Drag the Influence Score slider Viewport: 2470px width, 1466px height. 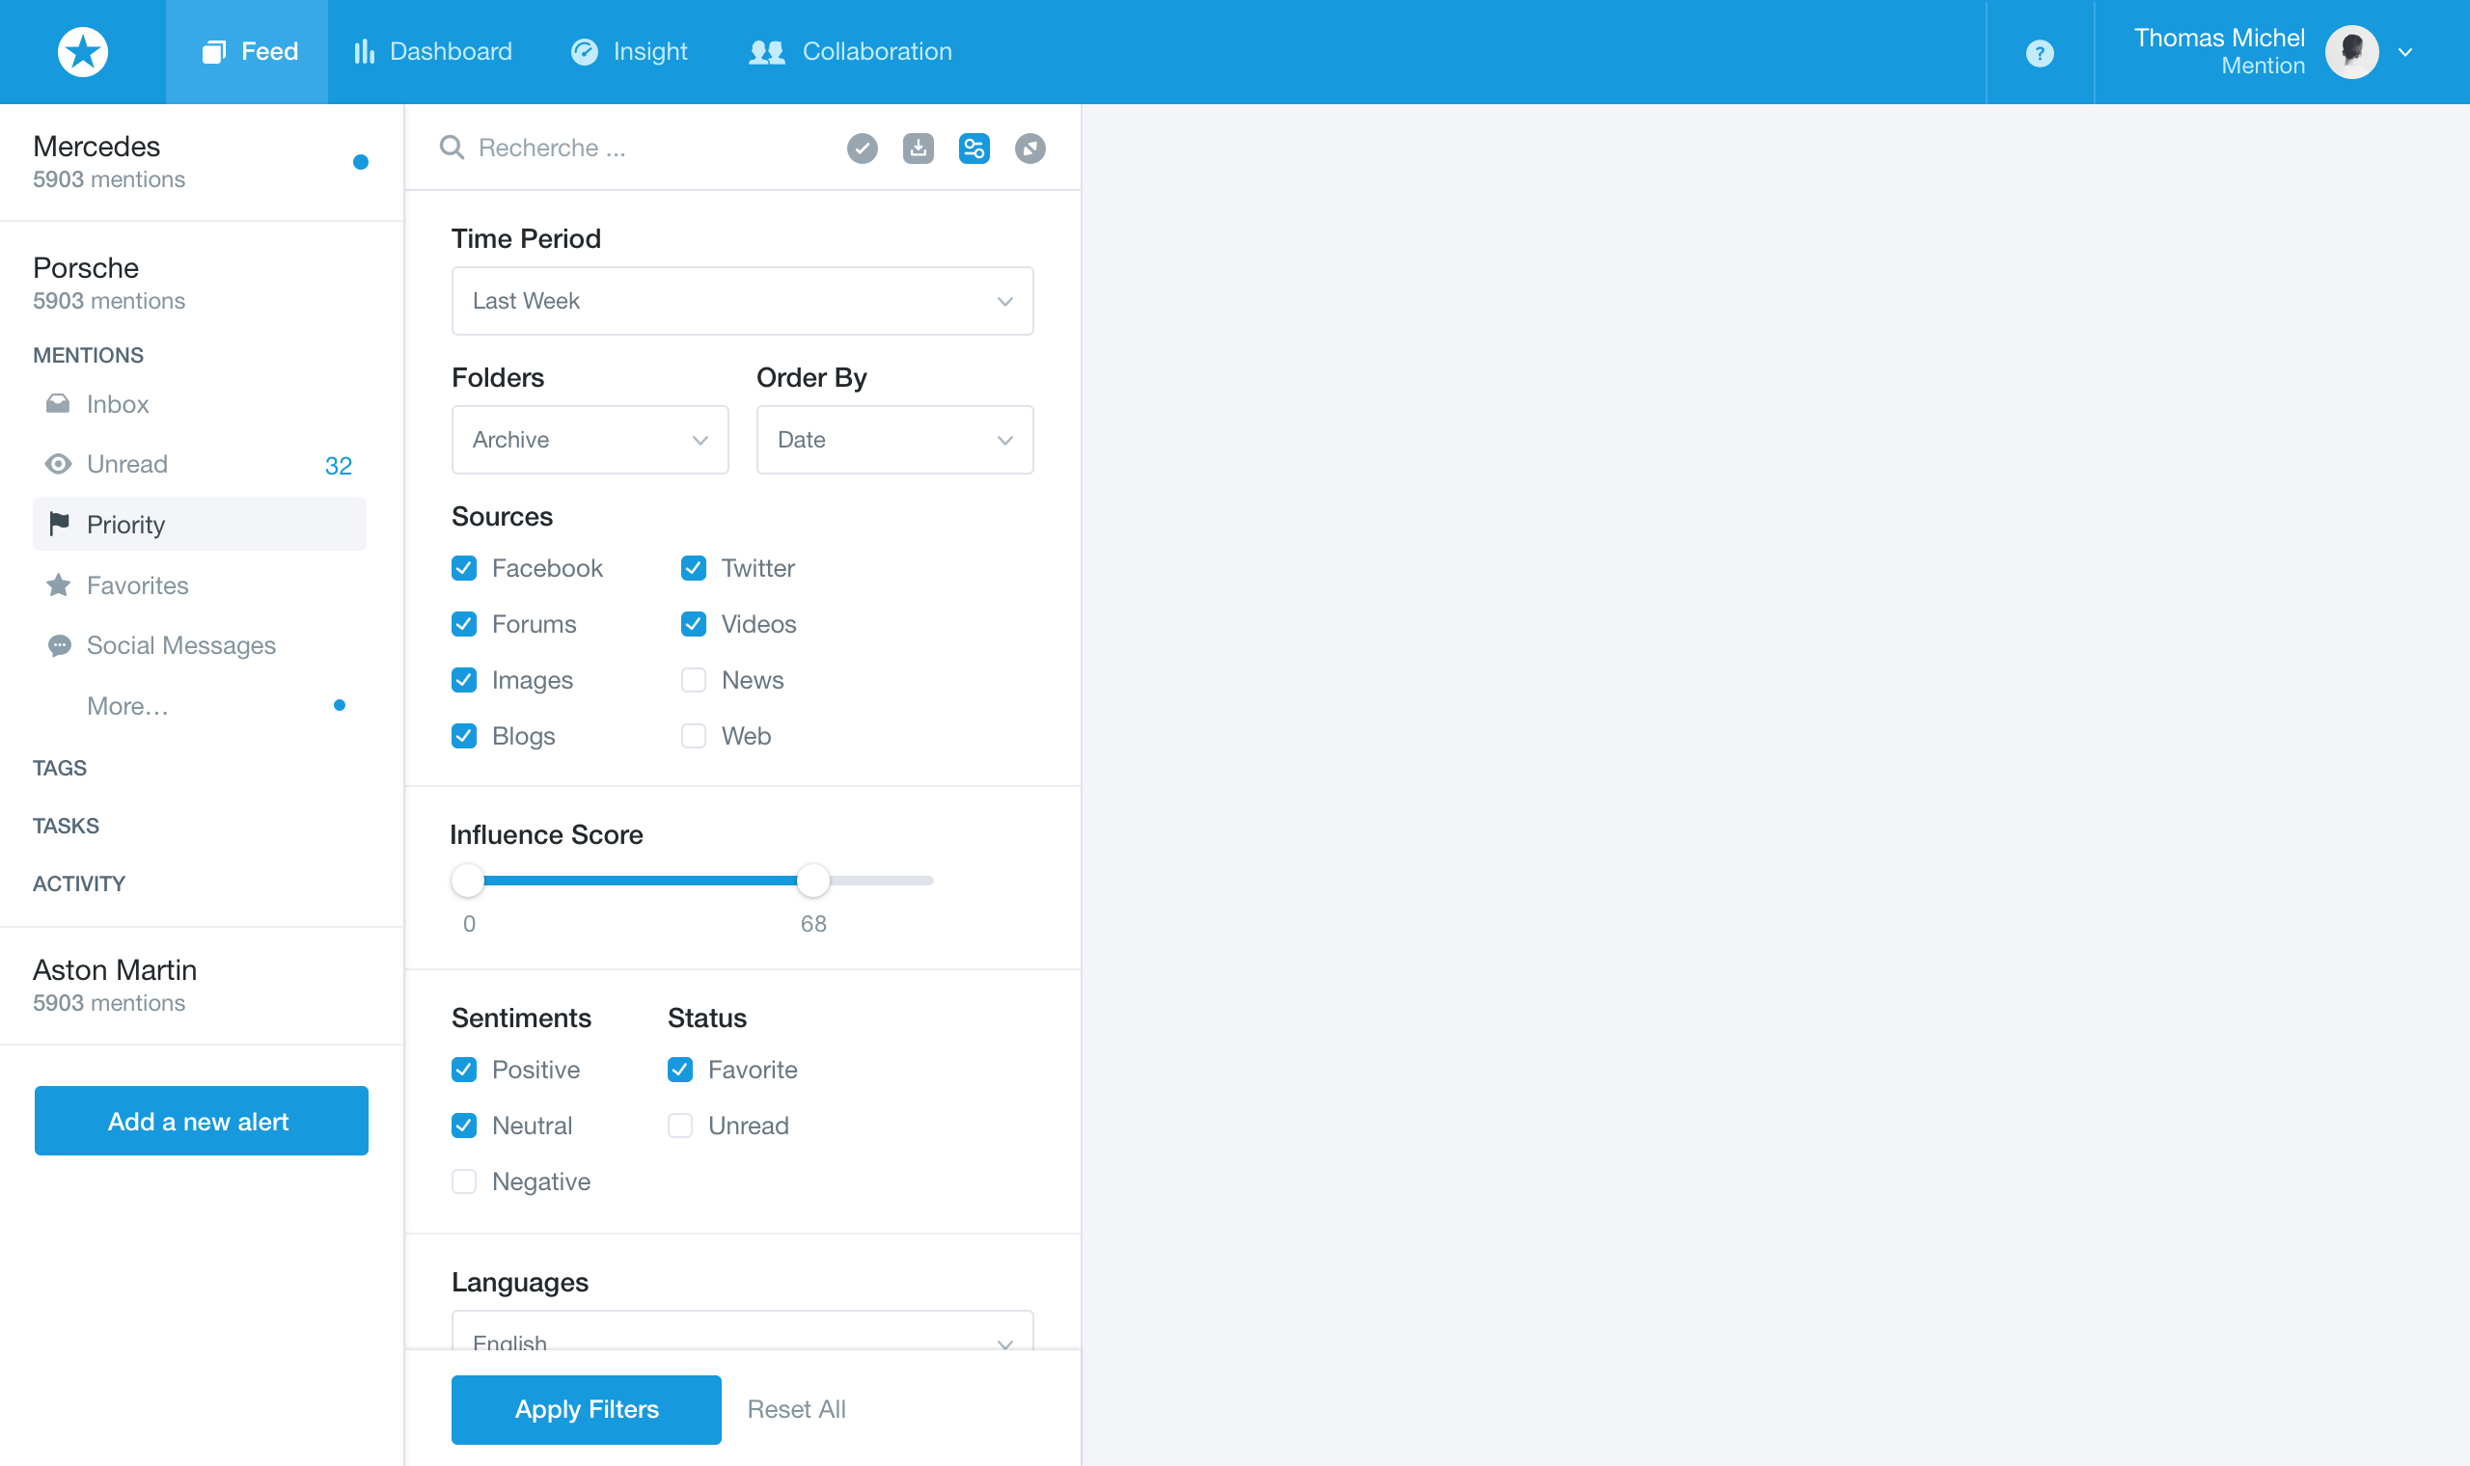pyautogui.click(x=810, y=880)
